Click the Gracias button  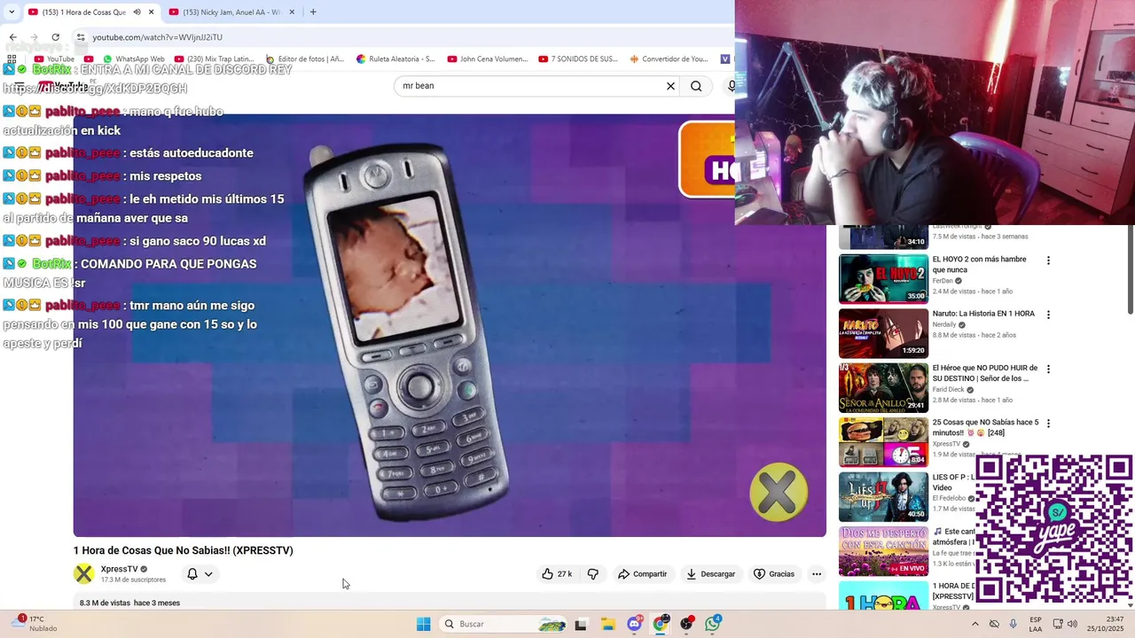click(774, 574)
